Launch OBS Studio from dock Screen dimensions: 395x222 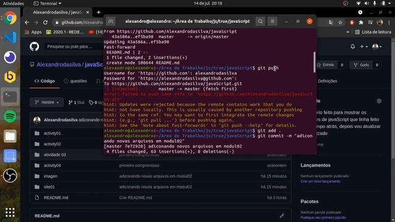click(10, 175)
